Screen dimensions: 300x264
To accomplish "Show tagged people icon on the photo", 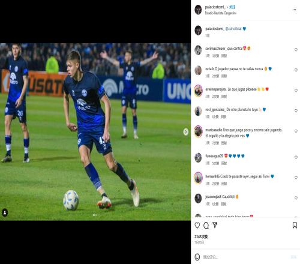I will [x=5, y=212].
